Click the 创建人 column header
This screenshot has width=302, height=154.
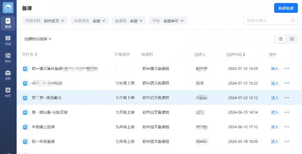click(x=200, y=55)
